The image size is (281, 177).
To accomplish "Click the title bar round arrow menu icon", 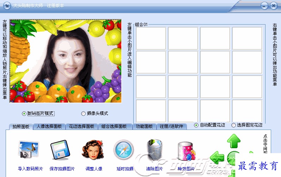I will pos(7,6).
